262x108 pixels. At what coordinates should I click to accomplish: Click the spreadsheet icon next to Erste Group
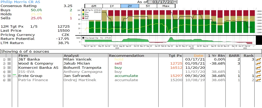[15, 76]
